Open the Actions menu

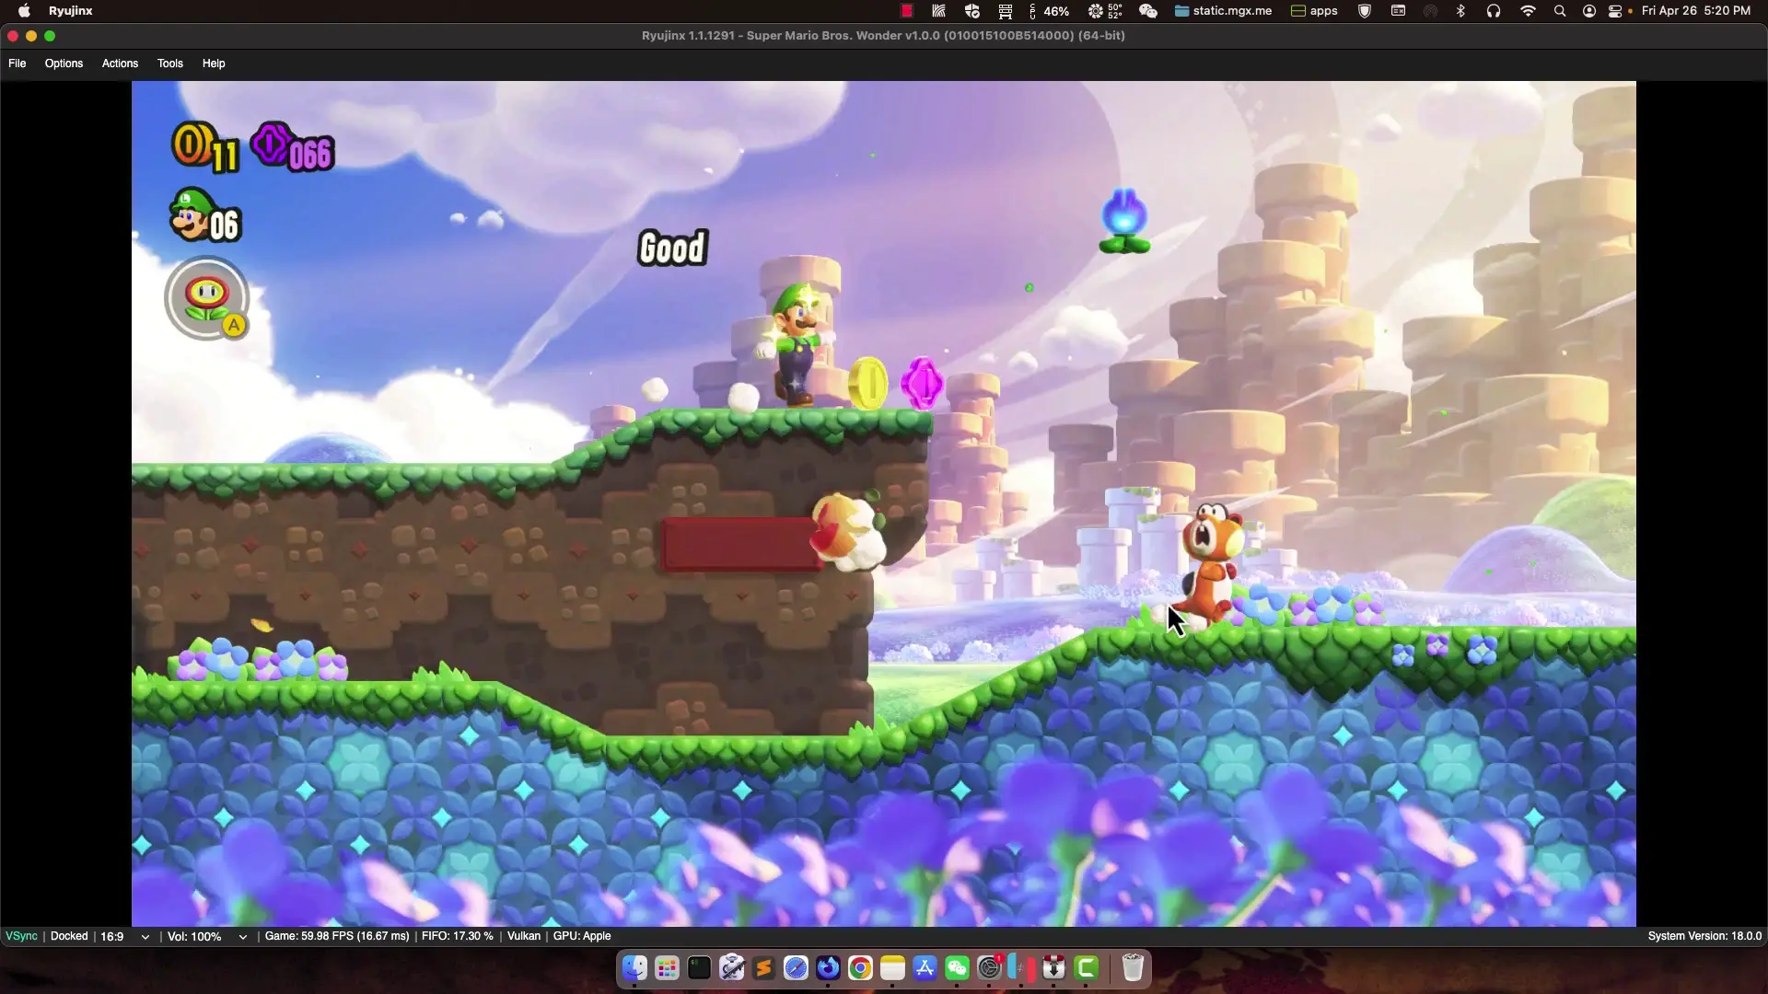[x=120, y=64]
